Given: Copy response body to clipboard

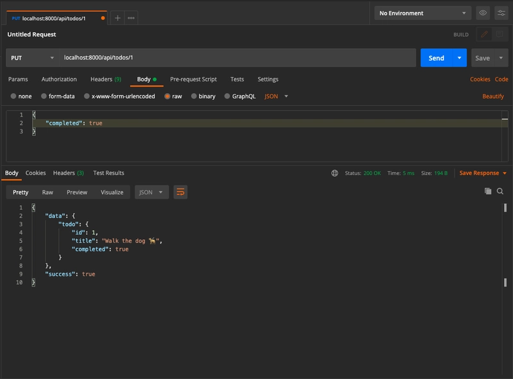Looking at the screenshot, I should click(488, 191).
